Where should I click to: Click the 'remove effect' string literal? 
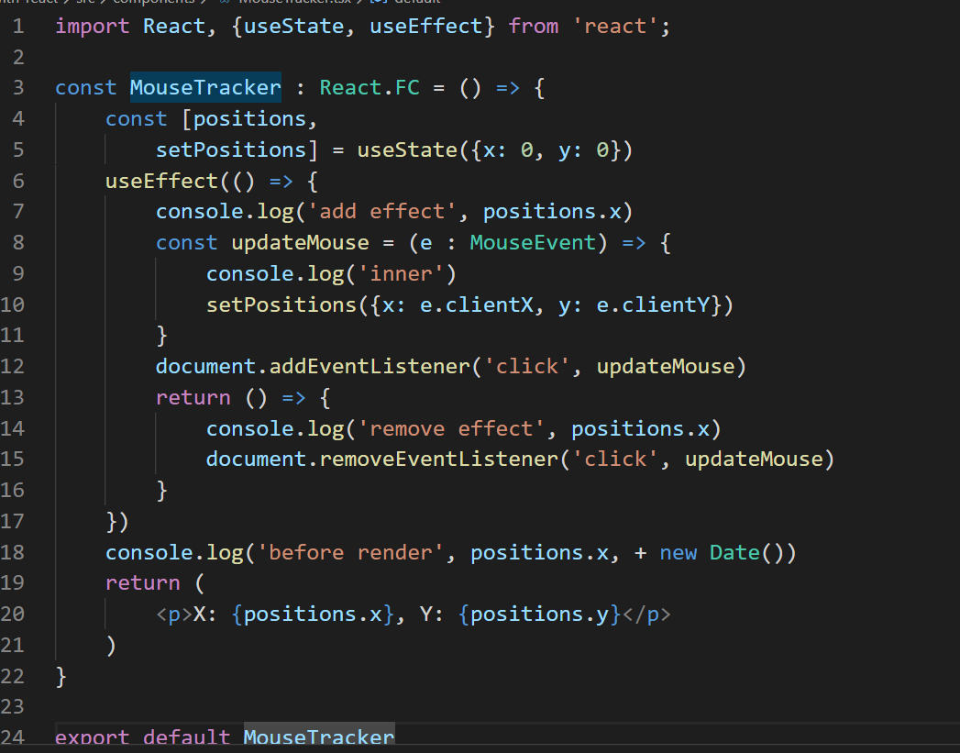coord(451,428)
